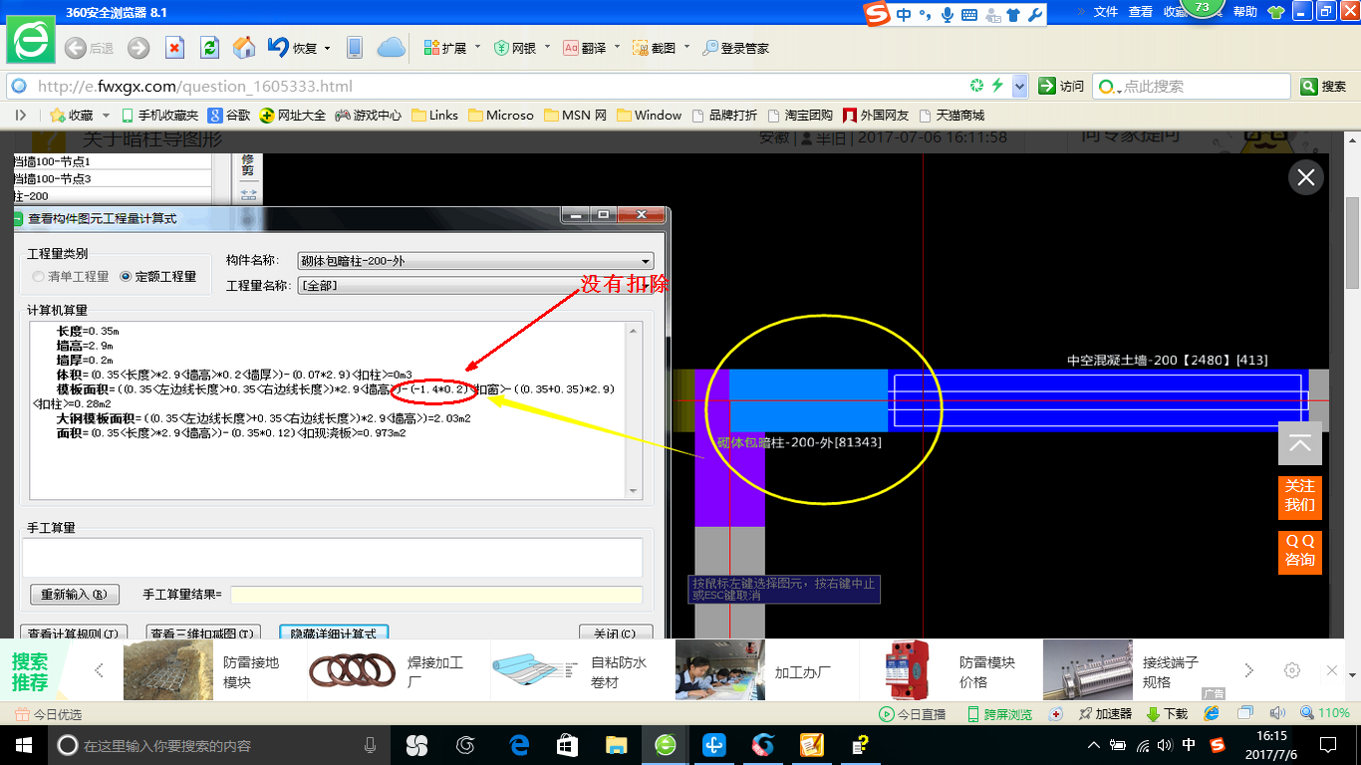Click the 翻译 translate tool
The width and height of the screenshot is (1361, 765).
tap(585, 48)
